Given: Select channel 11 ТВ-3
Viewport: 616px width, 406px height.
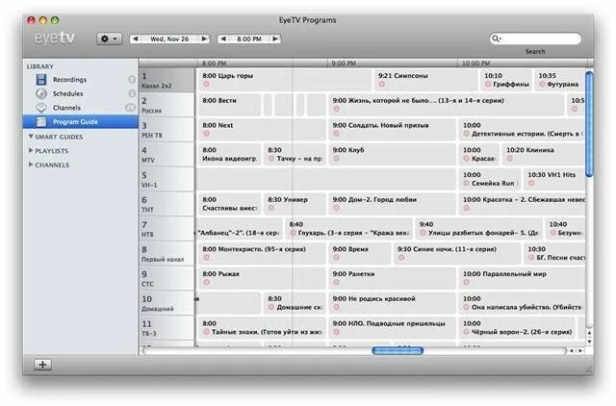Looking at the screenshot, I should tap(167, 328).
